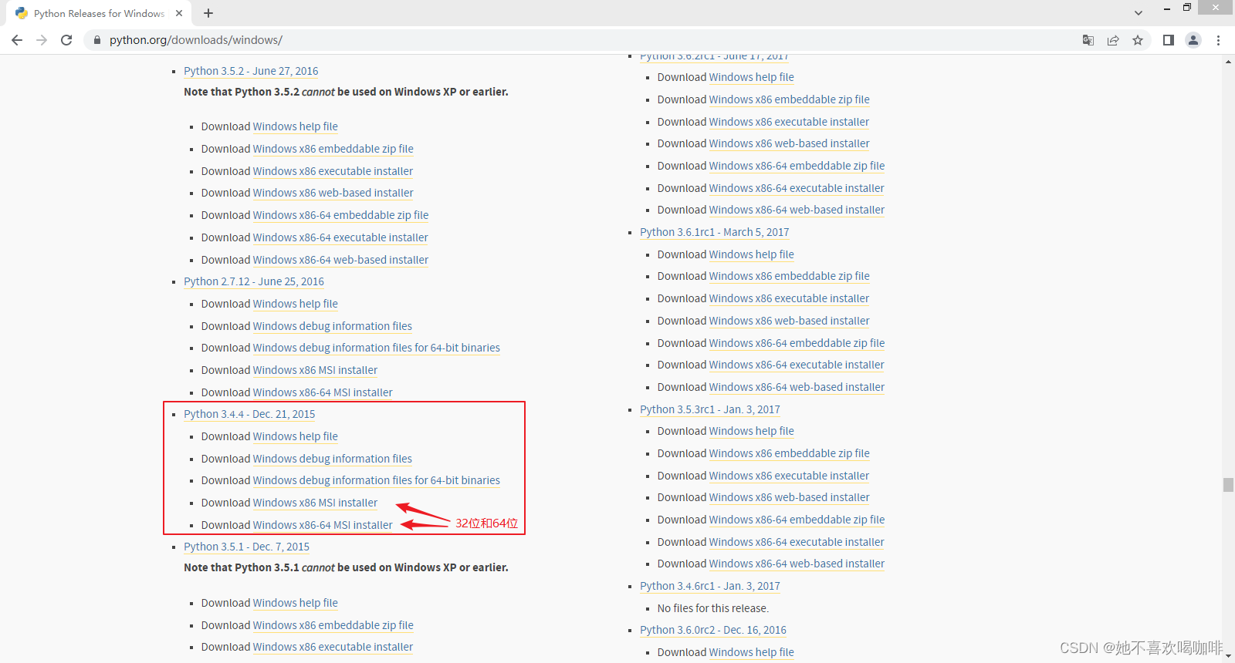Bookmark this page with star
Image resolution: width=1235 pixels, height=663 pixels.
tap(1138, 40)
